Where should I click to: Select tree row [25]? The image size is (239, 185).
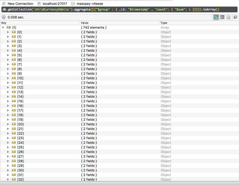coord(119,147)
